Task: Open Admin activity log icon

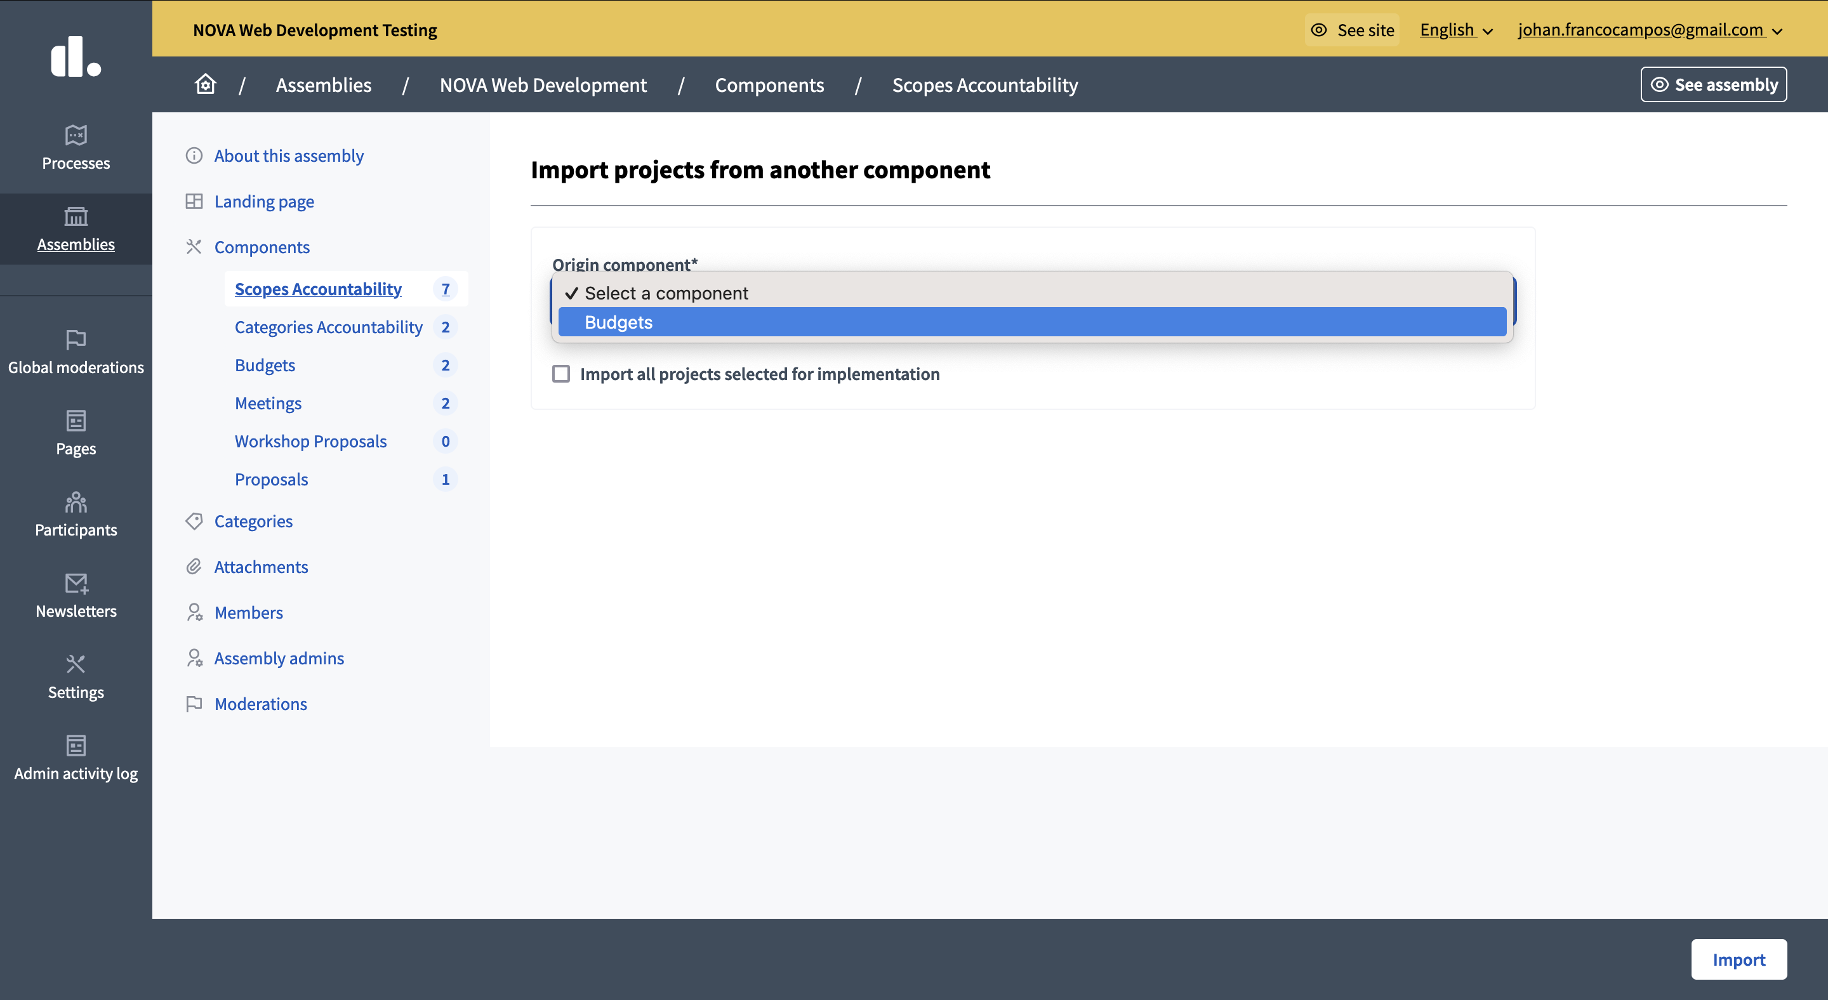Action: tap(76, 746)
